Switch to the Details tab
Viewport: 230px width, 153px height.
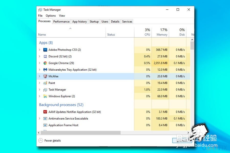click(x=115, y=21)
